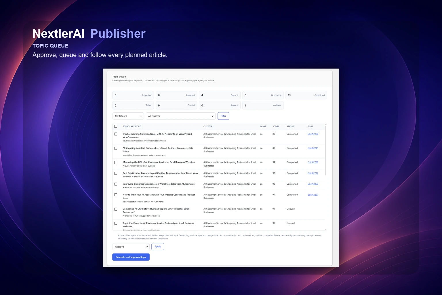This screenshot has height=295, width=442.
Task: Open the Edit #2272 post link
Action: pyautogui.click(x=313, y=173)
